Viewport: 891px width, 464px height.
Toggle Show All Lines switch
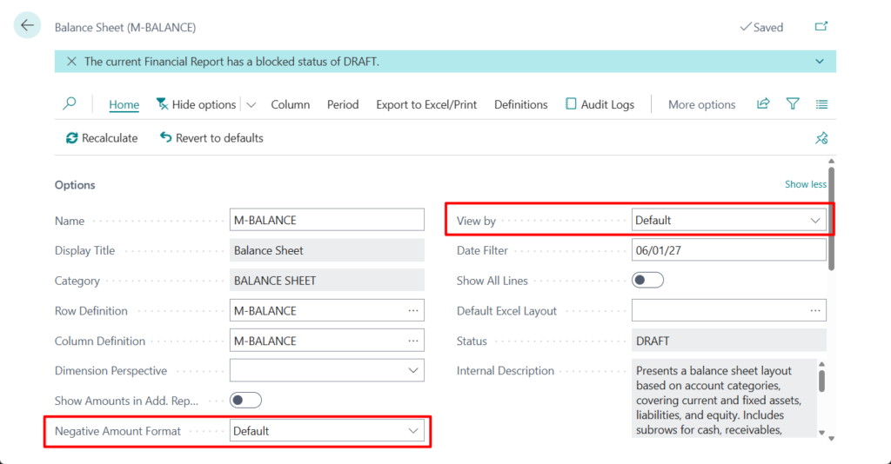click(x=647, y=280)
